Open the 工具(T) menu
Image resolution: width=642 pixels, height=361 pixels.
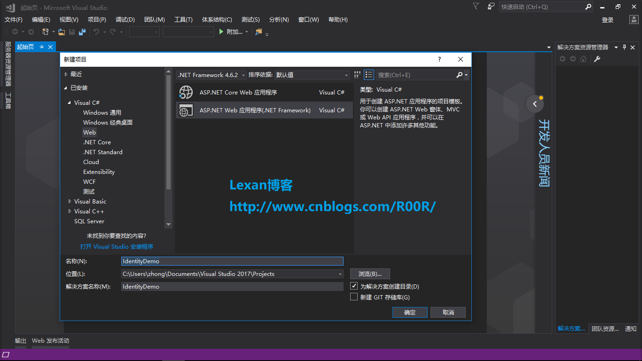tap(183, 19)
